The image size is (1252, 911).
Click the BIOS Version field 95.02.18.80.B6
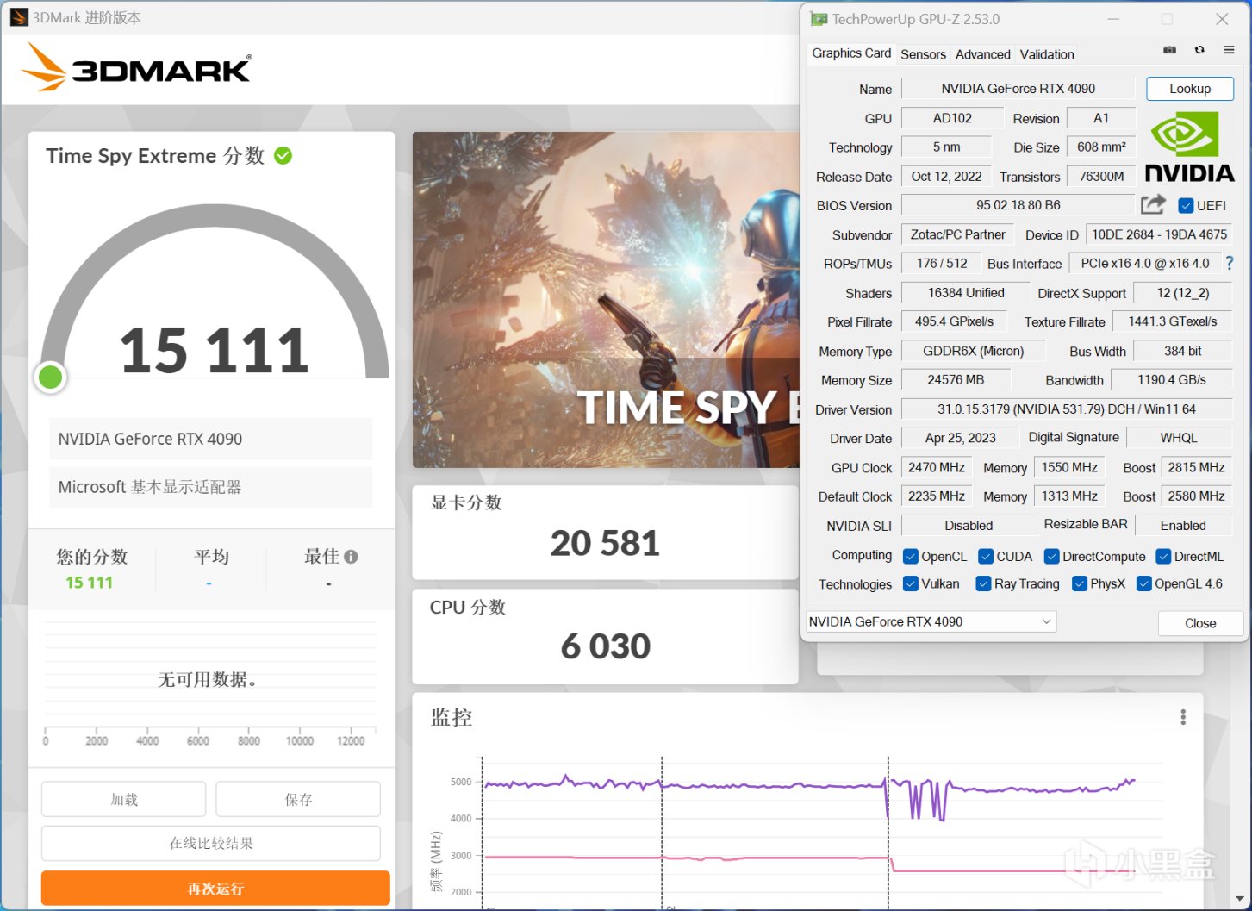(1018, 205)
